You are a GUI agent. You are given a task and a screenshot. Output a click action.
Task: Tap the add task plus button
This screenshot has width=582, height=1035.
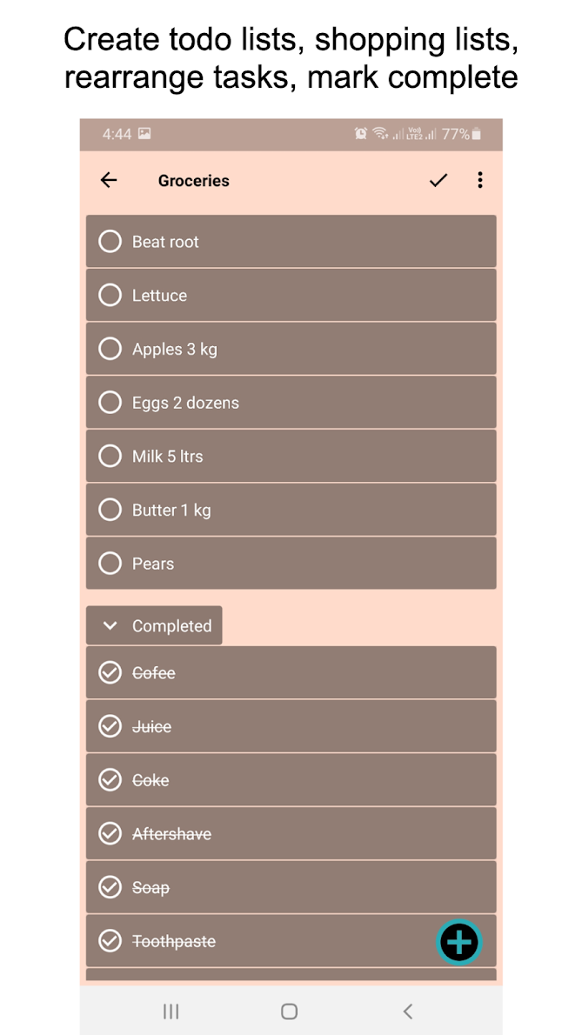click(458, 942)
